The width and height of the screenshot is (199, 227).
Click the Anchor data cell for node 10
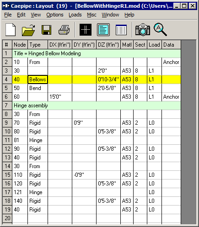click(171, 62)
